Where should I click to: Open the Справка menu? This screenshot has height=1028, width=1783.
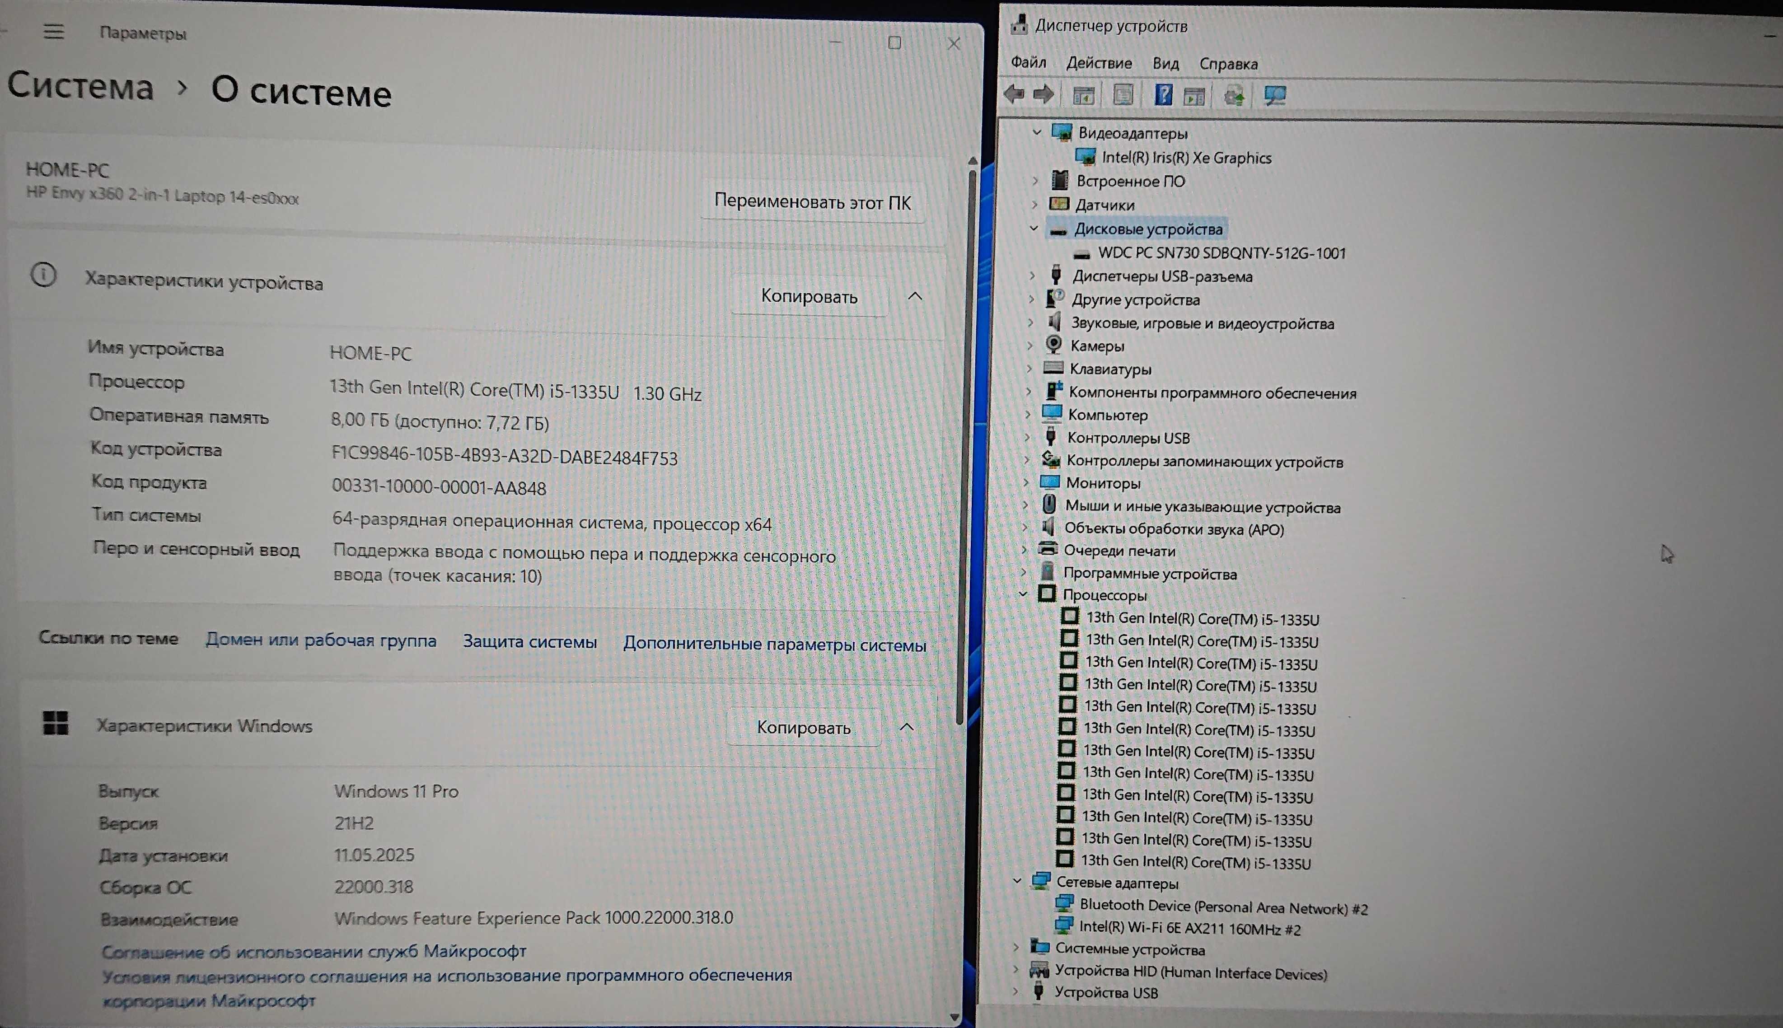[1229, 64]
